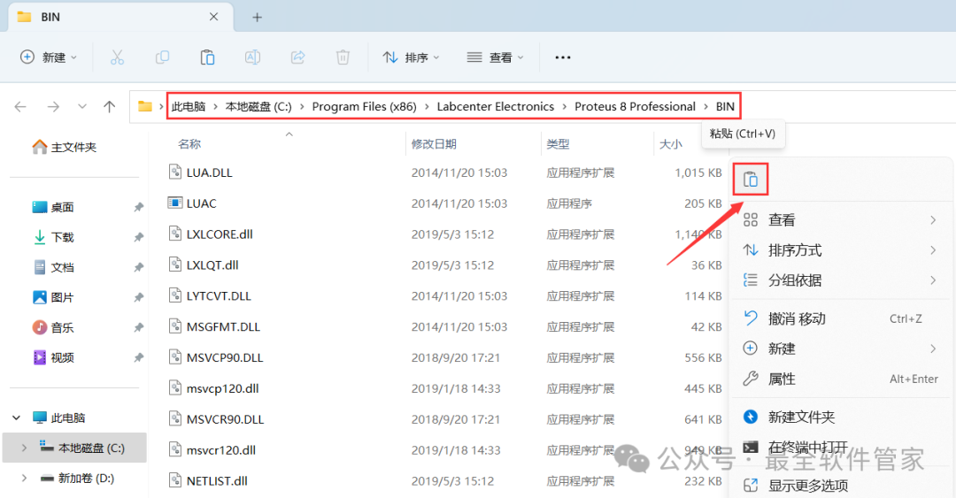Choose 撤消 移动 in context menu
Screen dimensions: 956x498
842,318
